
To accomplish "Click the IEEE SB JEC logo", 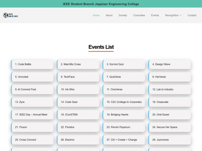I will coord(10,15).
